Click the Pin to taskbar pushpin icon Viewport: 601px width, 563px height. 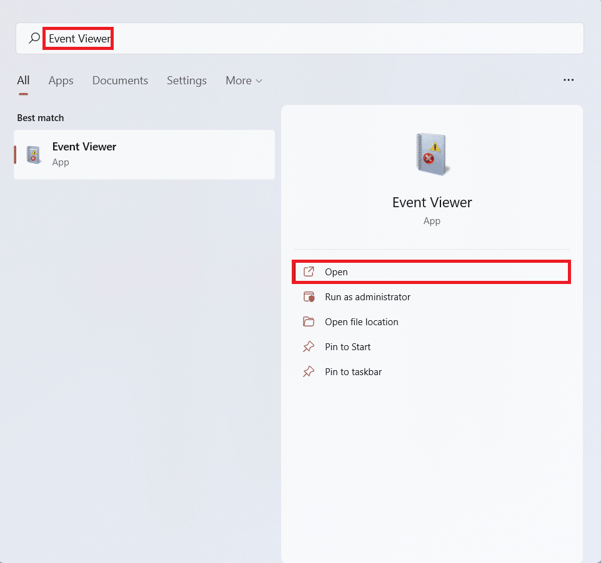tap(309, 372)
